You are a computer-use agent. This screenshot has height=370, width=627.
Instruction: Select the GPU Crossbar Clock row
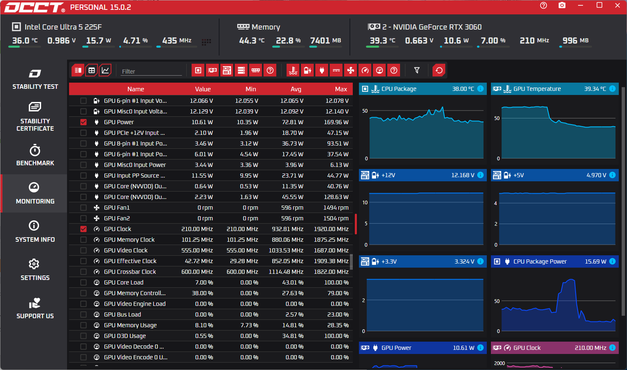pos(211,272)
